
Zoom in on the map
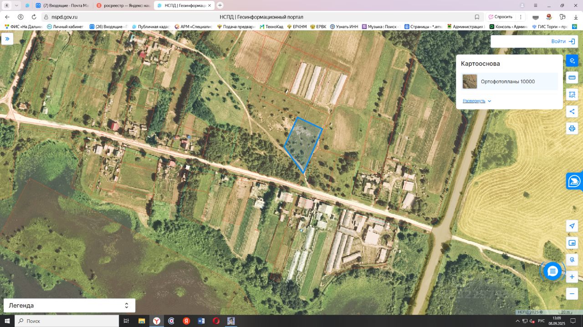[572, 277]
